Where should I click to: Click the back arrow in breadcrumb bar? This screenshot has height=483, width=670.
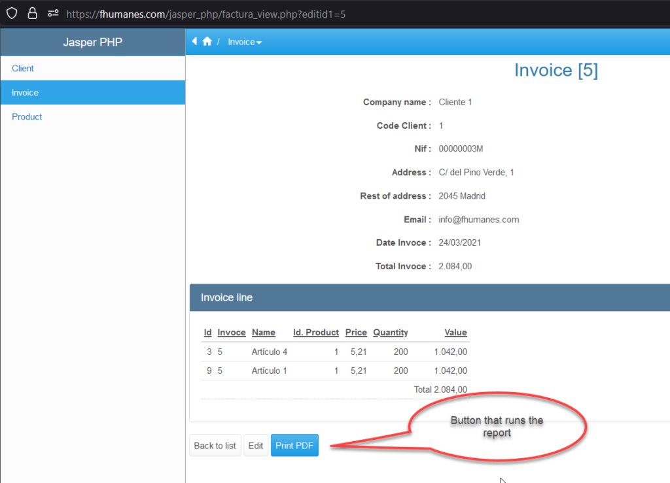(x=194, y=42)
